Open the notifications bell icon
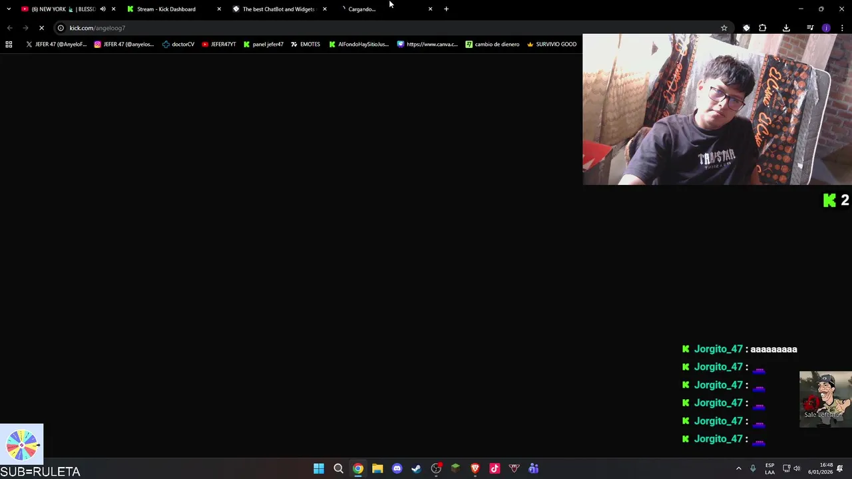Image resolution: width=852 pixels, height=479 pixels. (840, 468)
